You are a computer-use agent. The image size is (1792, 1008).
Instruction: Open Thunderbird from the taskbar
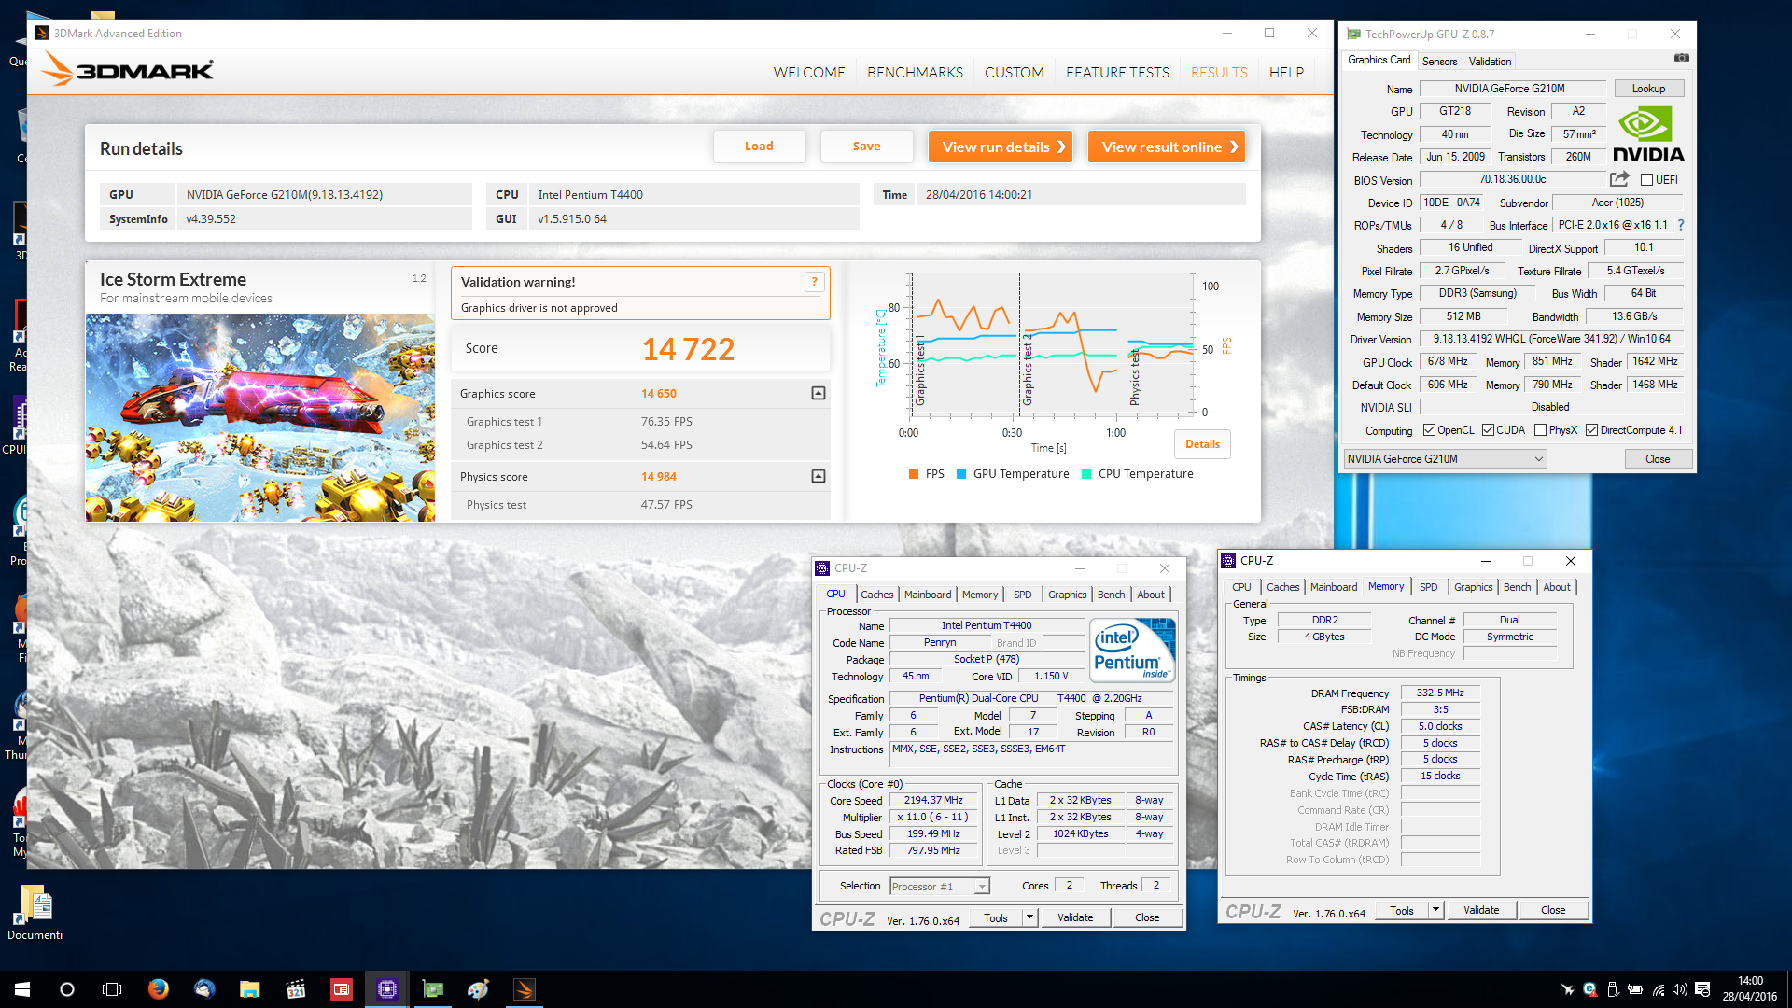click(x=204, y=989)
